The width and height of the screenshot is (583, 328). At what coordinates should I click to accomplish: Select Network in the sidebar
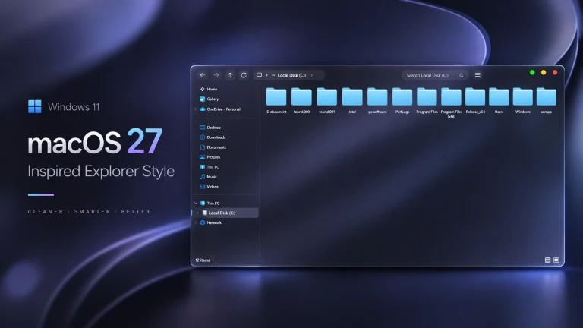pos(210,222)
